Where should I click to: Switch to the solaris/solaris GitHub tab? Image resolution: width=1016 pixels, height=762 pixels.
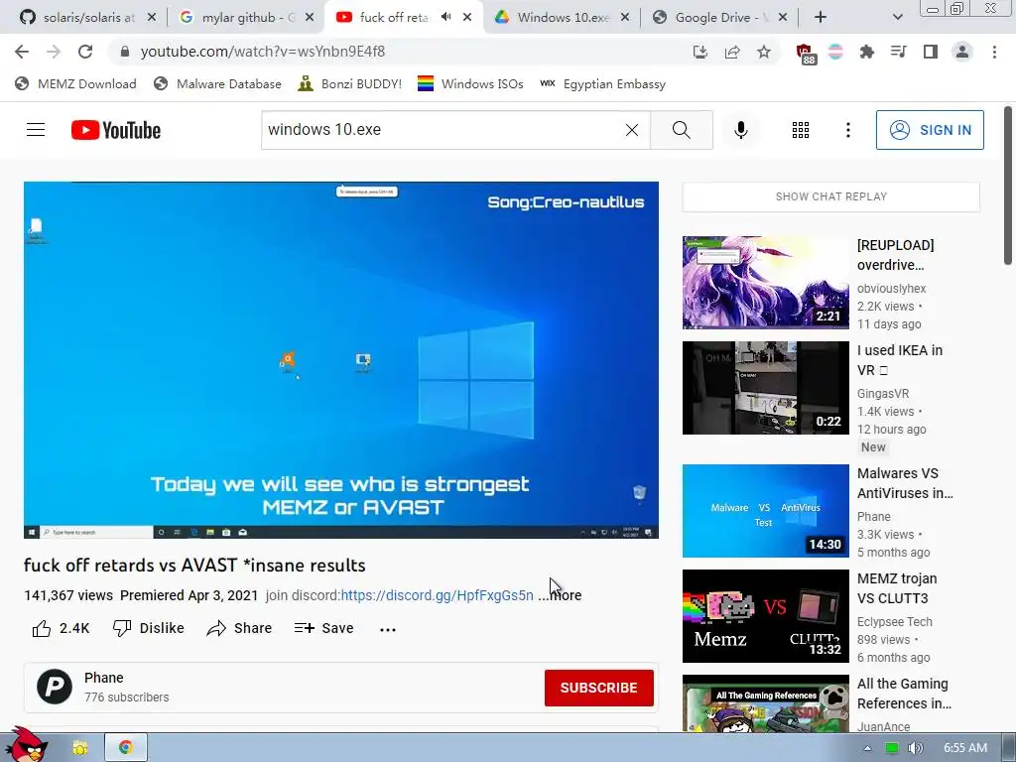pyautogui.click(x=89, y=18)
